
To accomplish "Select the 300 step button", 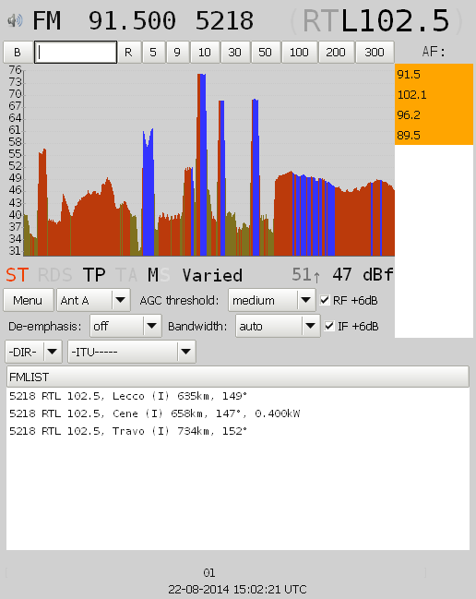I will tap(375, 52).
